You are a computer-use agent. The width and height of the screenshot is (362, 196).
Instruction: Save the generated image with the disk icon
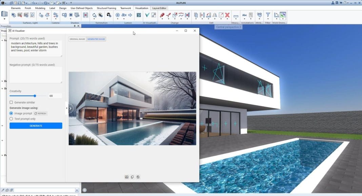click(138, 177)
